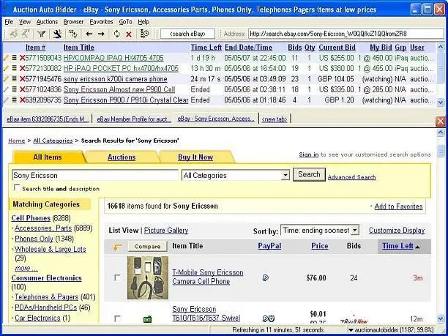Click auction list scrollbar down arrow
Viewport: 448px width, 336px height.
click(x=440, y=102)
